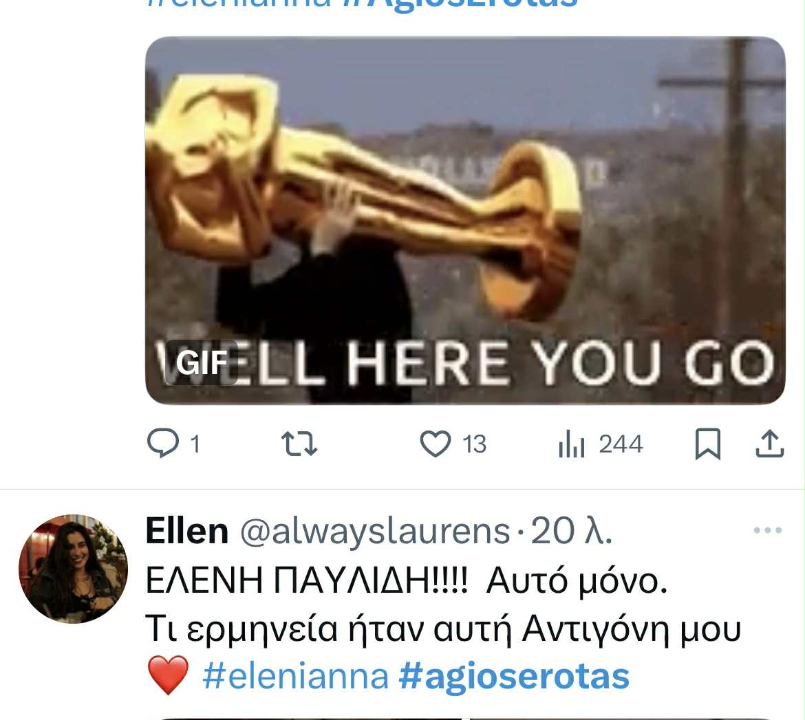Open tweet permalink via the 20 λ. timestamp
The width and height of the screenshot is (805, 720).
click(x=571, y=531)
